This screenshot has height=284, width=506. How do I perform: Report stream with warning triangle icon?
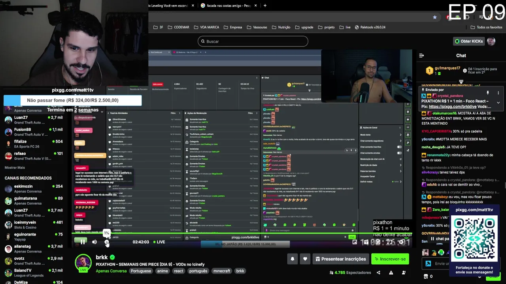(x=391, y=273)
